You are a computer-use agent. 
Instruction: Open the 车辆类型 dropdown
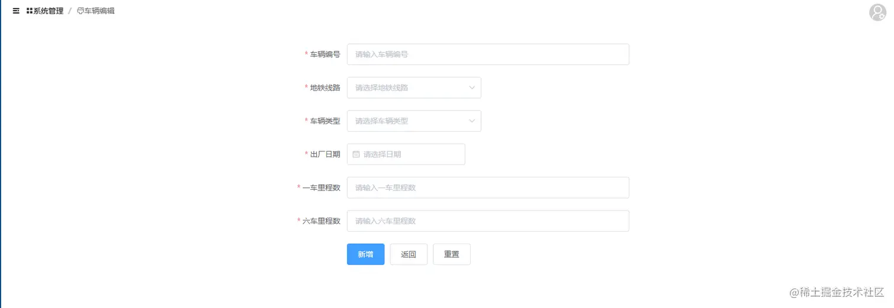(x=414, y=121)
